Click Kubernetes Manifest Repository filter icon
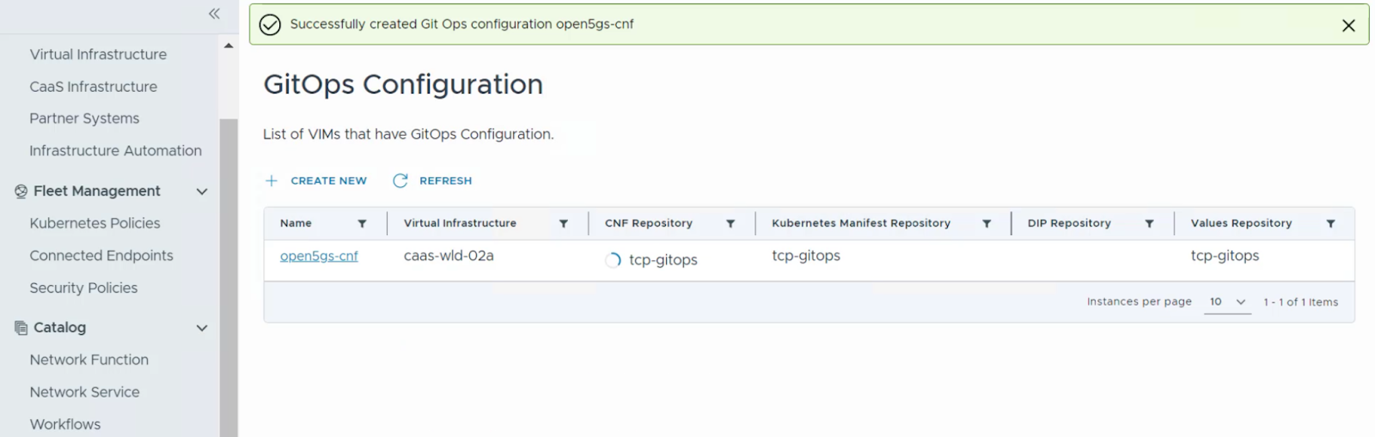Image resolution: width=1375 pixels, height=437 pixels. (x=987, y=223)
